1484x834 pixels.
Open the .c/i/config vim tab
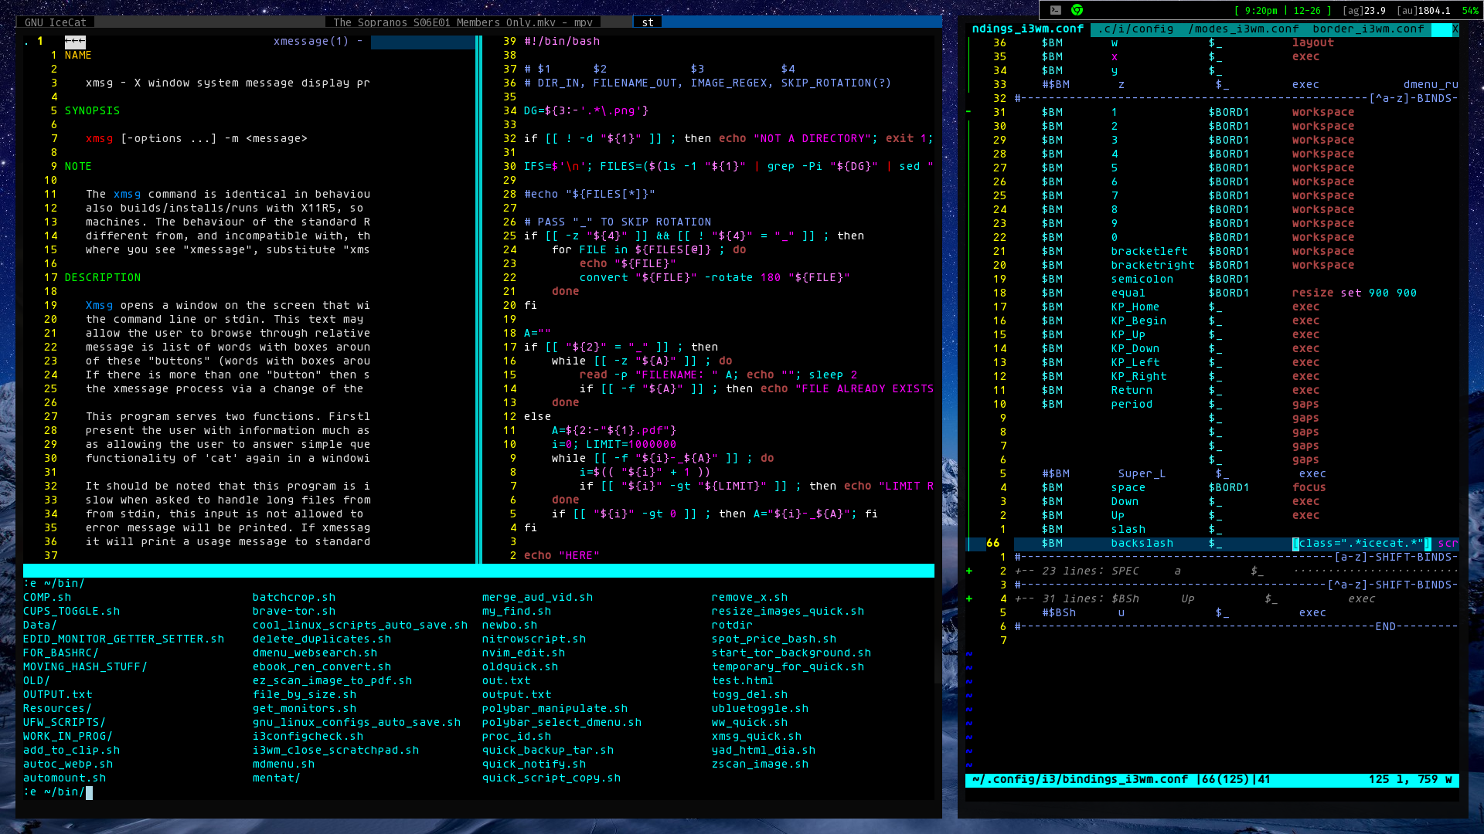click(x=1136, y=29)
